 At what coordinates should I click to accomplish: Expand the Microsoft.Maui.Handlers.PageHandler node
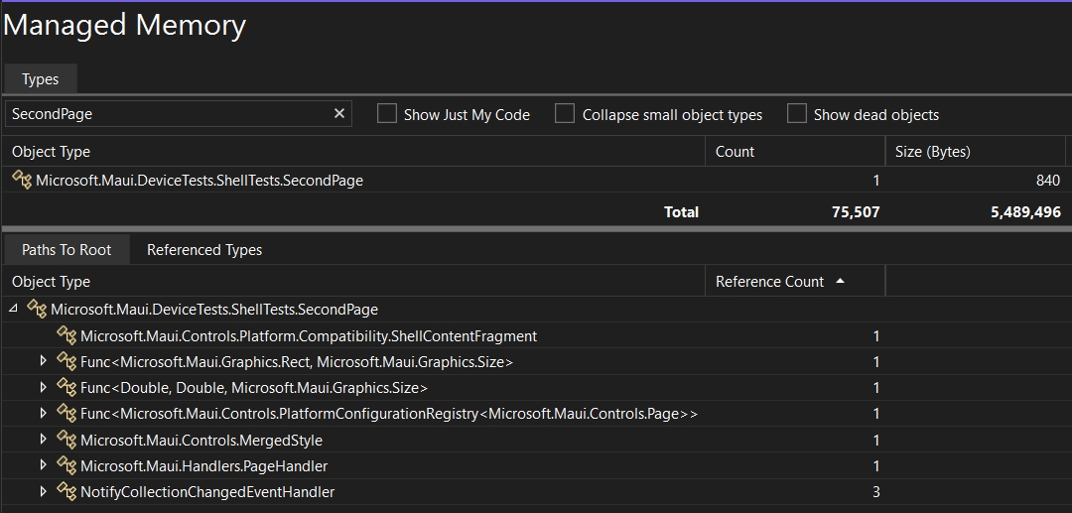(x=43, y=465)
